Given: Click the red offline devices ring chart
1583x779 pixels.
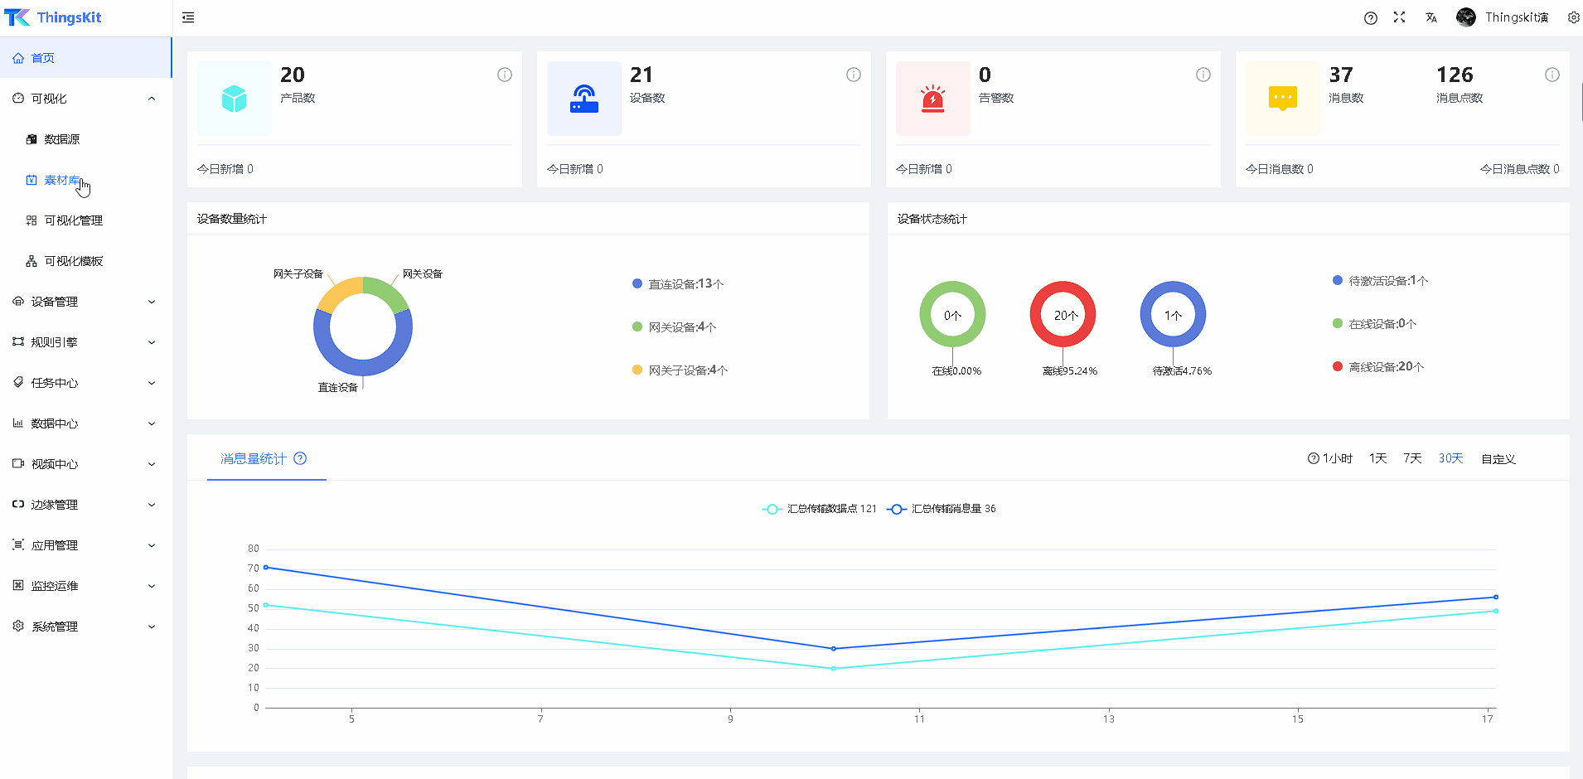Looking at the screenshot, I should (1063, 315).
